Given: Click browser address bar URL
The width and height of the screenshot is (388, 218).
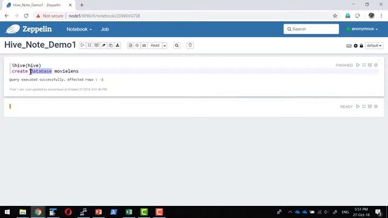Looking at the screenshot, I should tap(104, 16).
